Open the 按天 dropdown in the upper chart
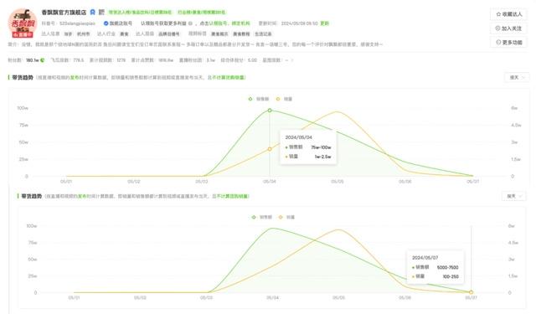The height and width of the screenshot is (314, 536). coord(517,78)
